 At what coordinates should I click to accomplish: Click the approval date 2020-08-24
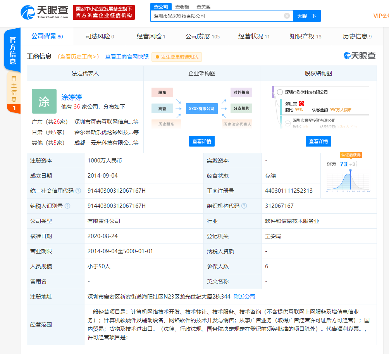pos(103,236)
